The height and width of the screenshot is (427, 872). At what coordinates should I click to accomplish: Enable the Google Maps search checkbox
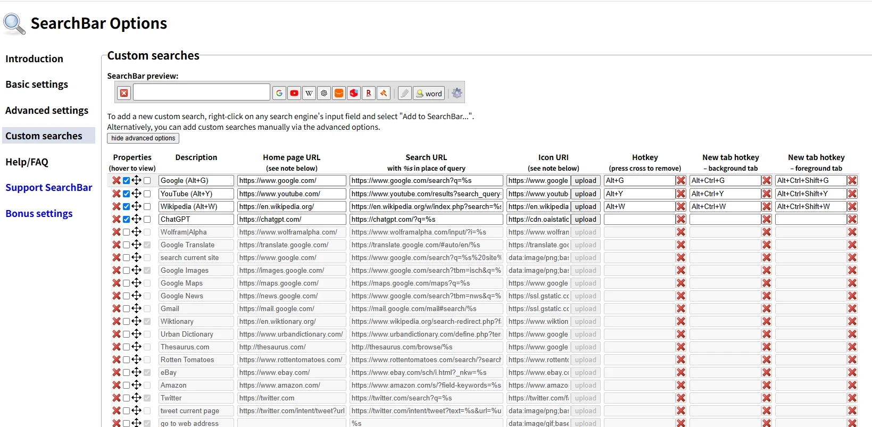pos(126,283)
